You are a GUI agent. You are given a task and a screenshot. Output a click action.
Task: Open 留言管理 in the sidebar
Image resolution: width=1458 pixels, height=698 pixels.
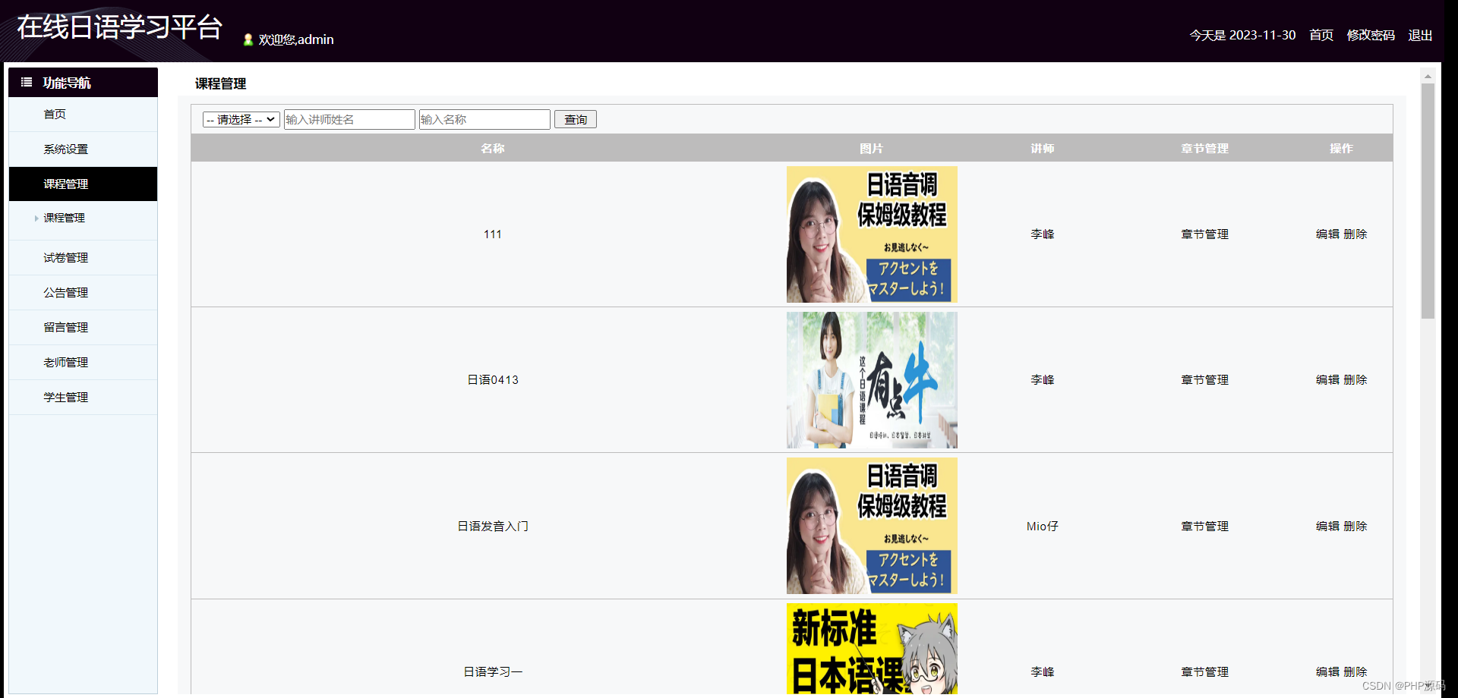[83, 328]
